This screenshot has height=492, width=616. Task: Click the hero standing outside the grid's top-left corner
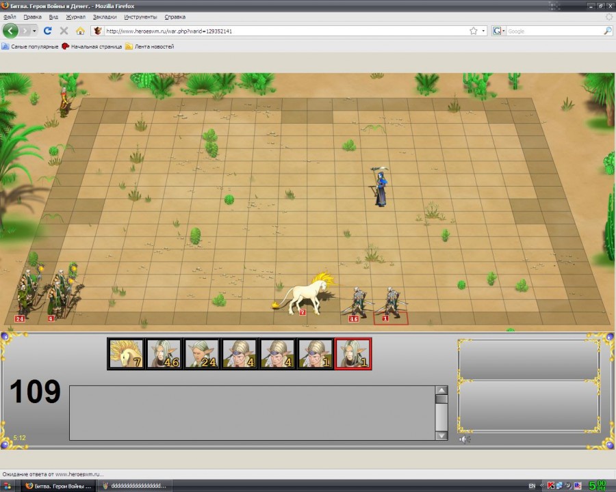click(64, 102)
